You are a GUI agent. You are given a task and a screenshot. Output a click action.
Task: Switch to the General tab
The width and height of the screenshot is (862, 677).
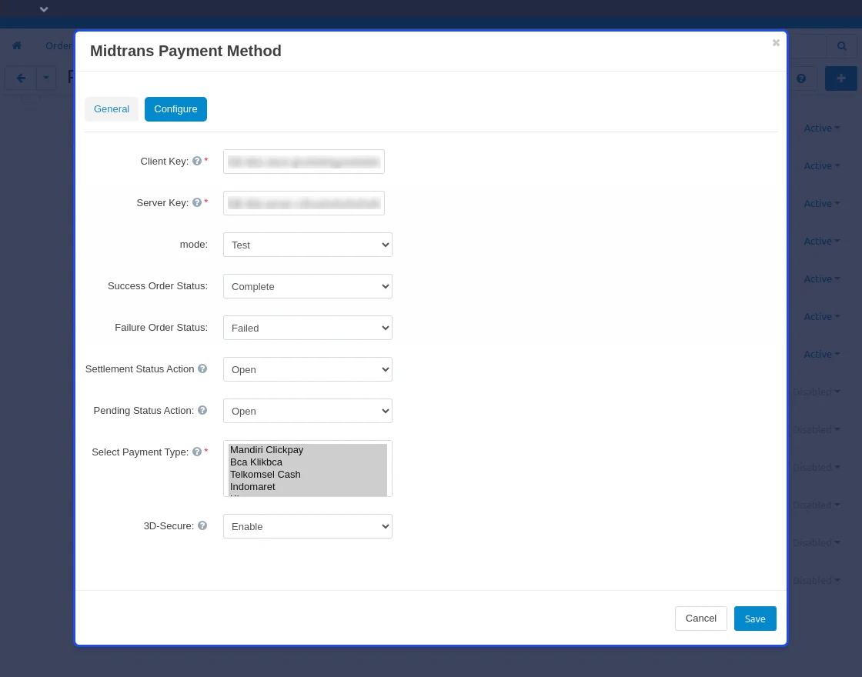(112, 109)
